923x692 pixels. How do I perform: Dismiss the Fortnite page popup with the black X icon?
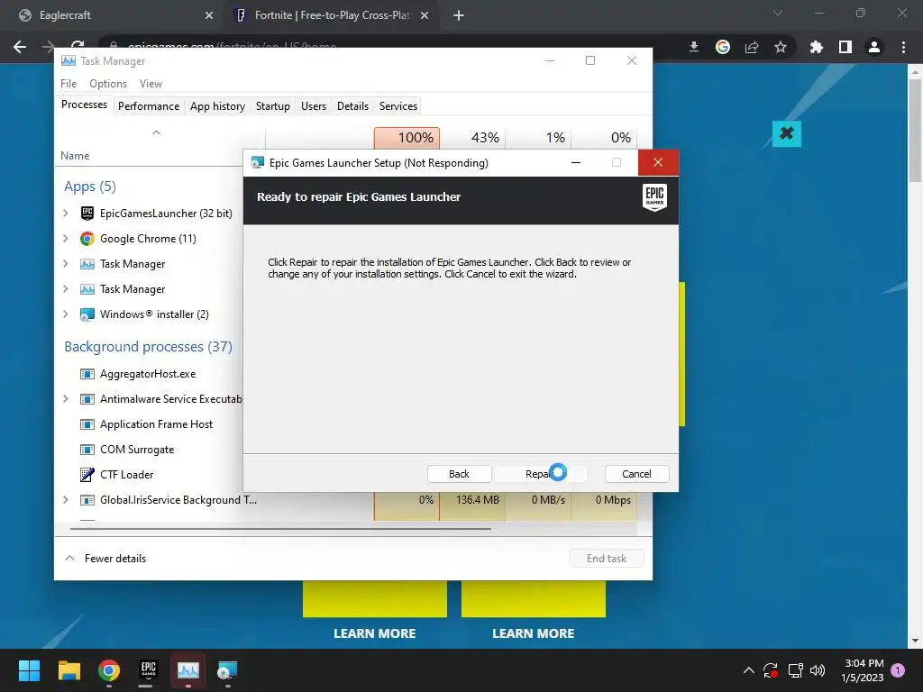pos(786,133)
